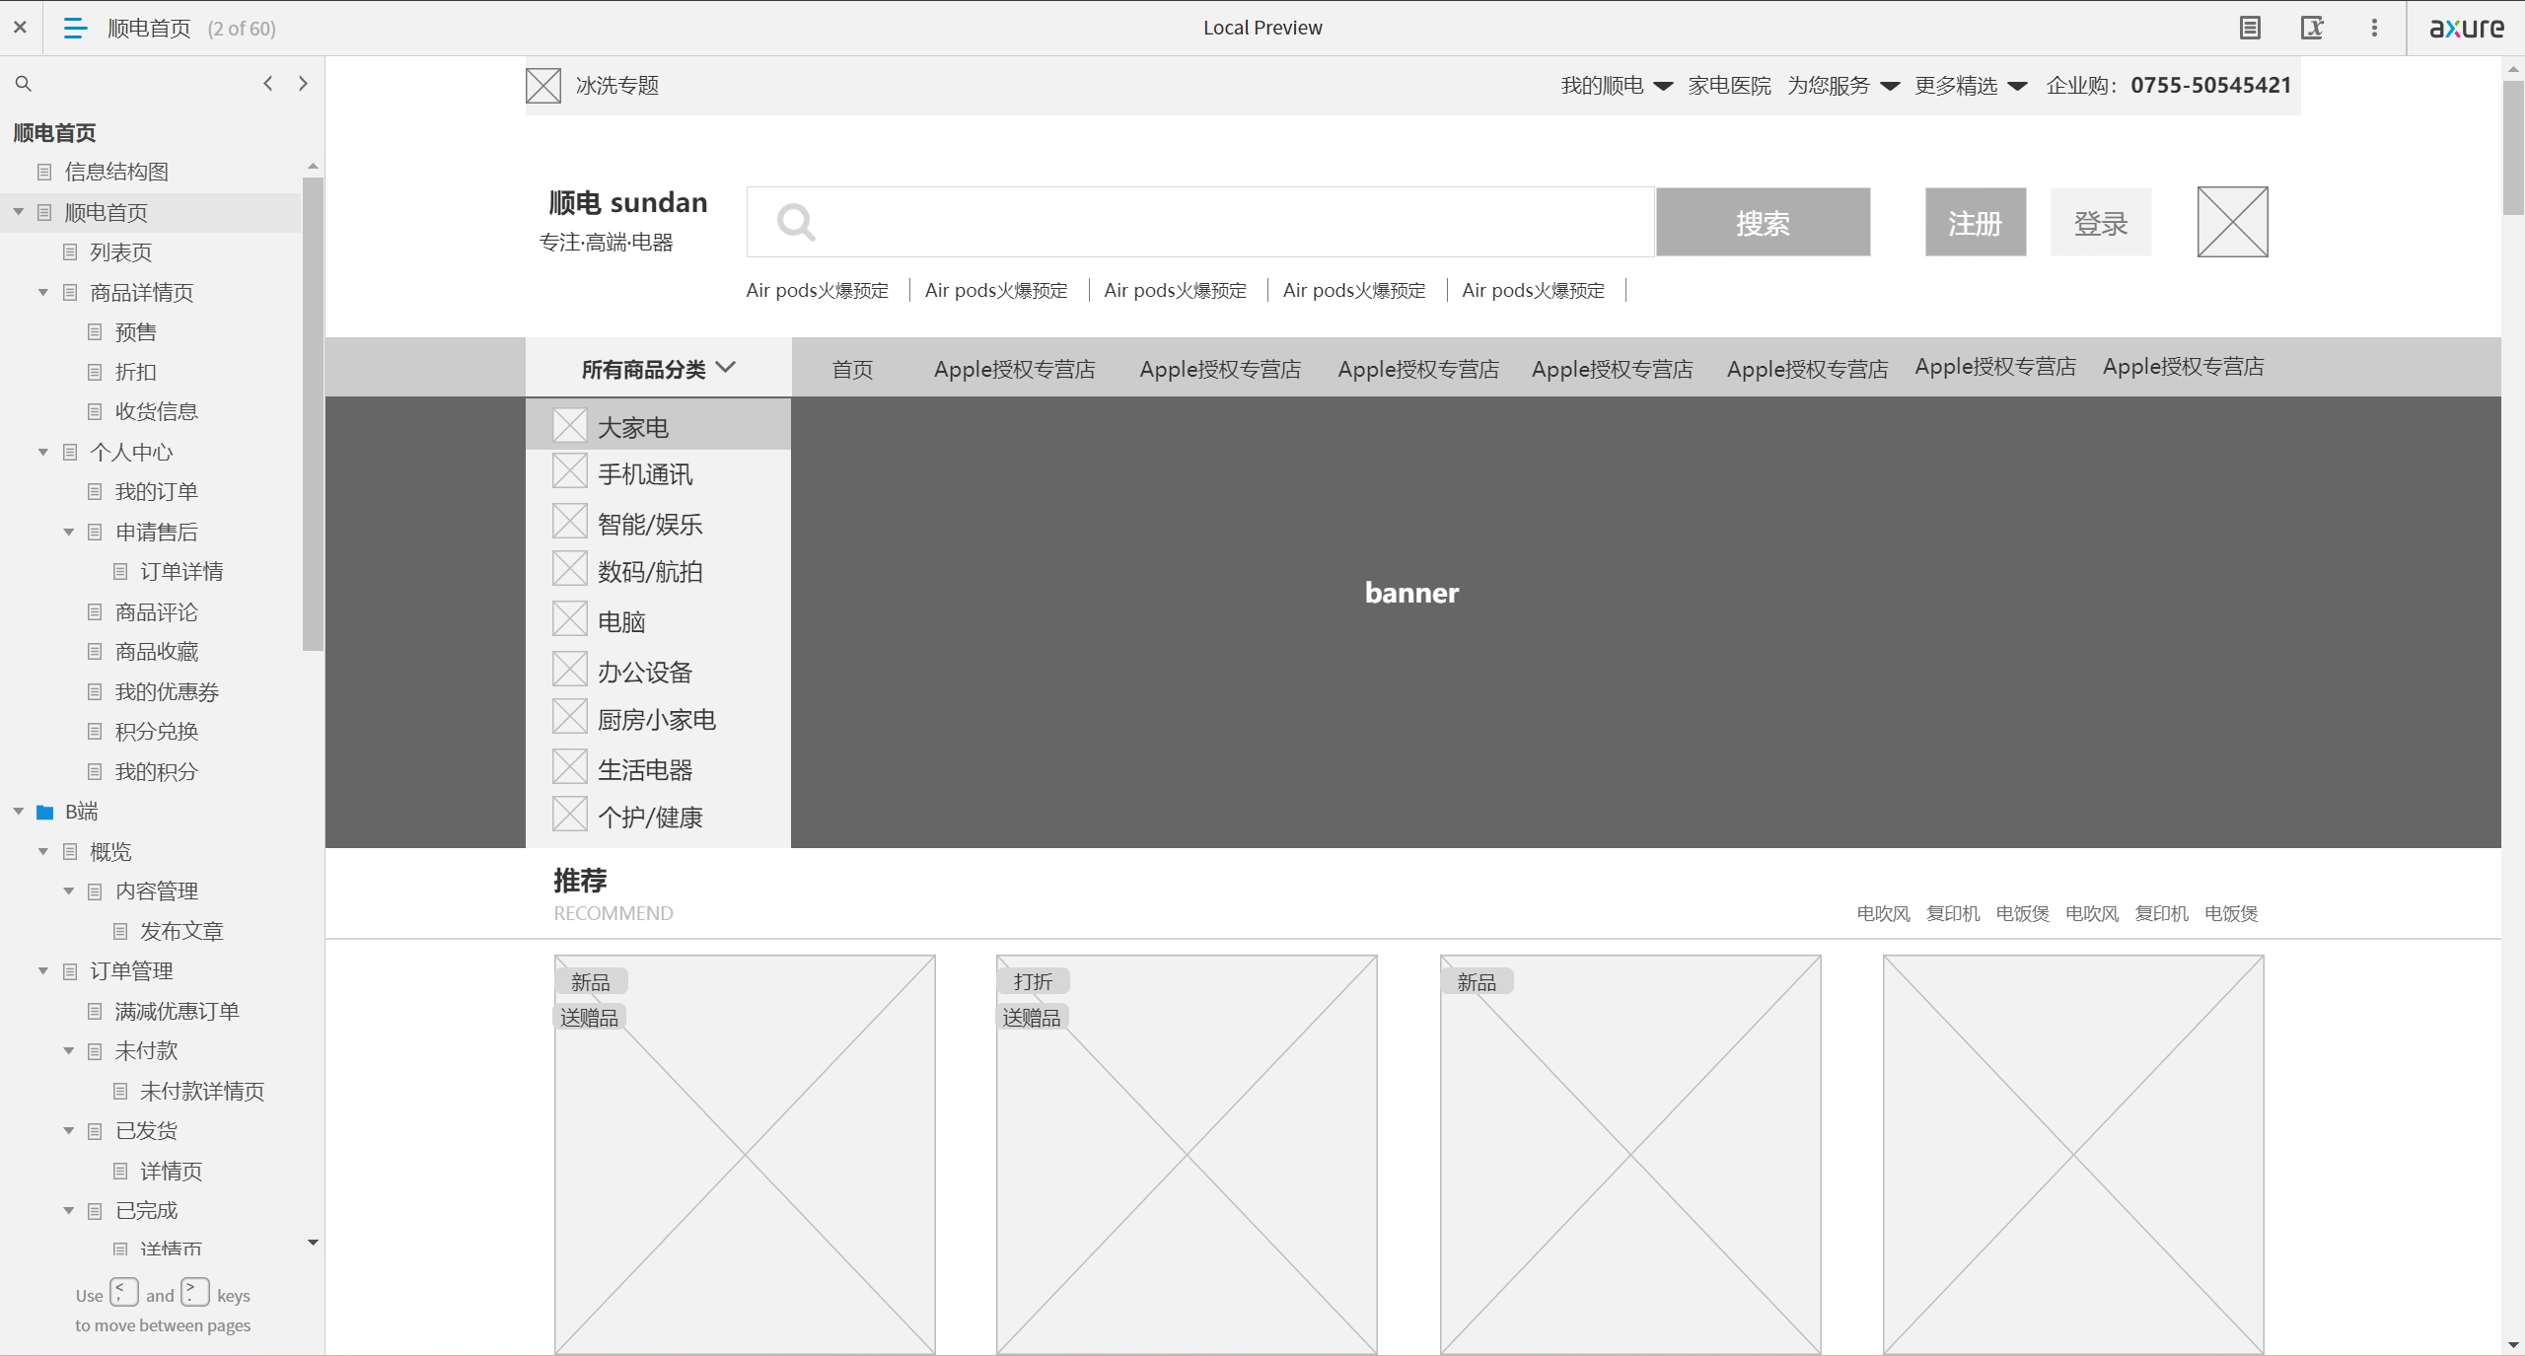The height and width of the screenshot is (1356, 2525).
Task: Open the 未付款详情页 page in the sitemap
Action: 202,1092
